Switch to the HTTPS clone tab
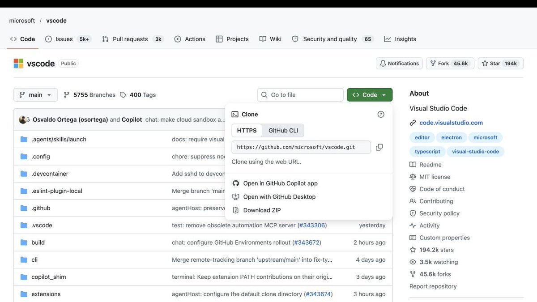 tap(247, 131)
